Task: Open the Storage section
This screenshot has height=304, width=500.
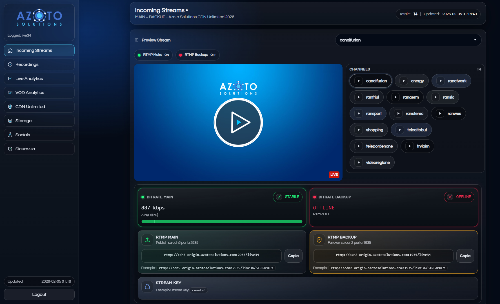Action: coord(39,120)
